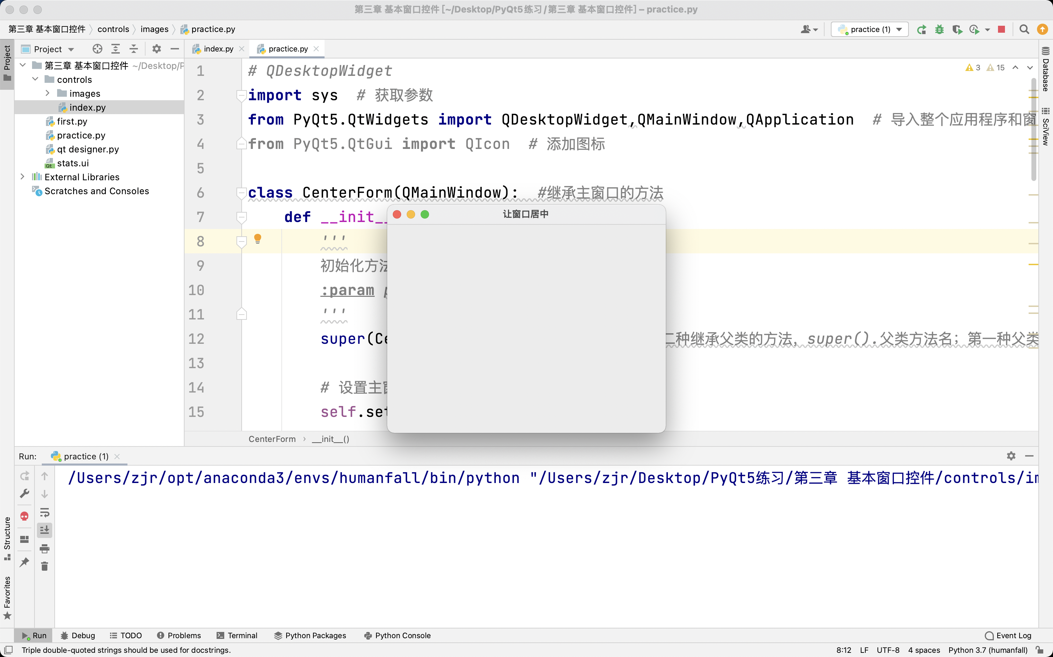Viewport: 1053px width, 657px height.
Task: Open the Event Log
Action: coord(1008,635)
